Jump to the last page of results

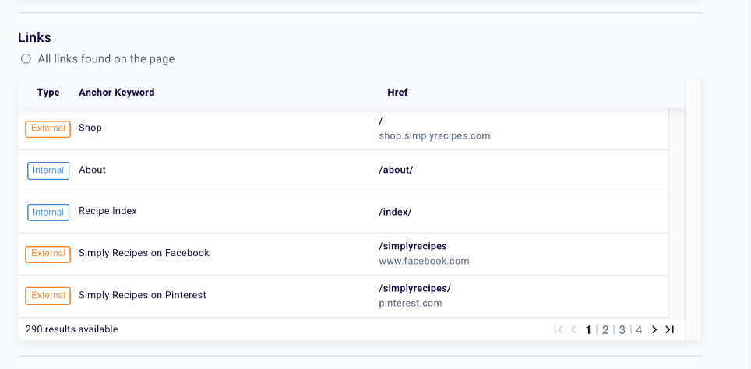tap(670, 330)
